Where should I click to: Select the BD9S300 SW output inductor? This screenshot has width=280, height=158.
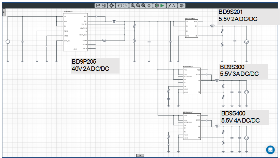click(217, 80)
